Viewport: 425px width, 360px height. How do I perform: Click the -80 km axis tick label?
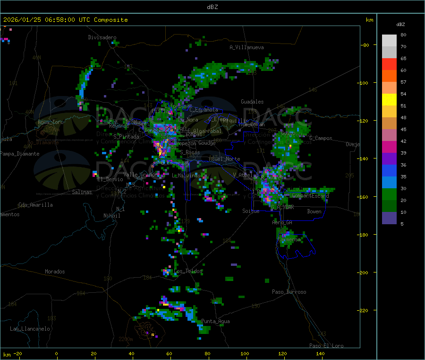click(x=365, y=45)
